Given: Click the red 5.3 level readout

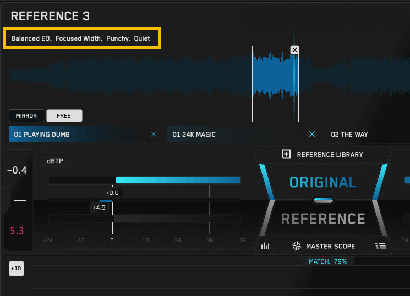Looking at the screenshot, I should [17, 231].
